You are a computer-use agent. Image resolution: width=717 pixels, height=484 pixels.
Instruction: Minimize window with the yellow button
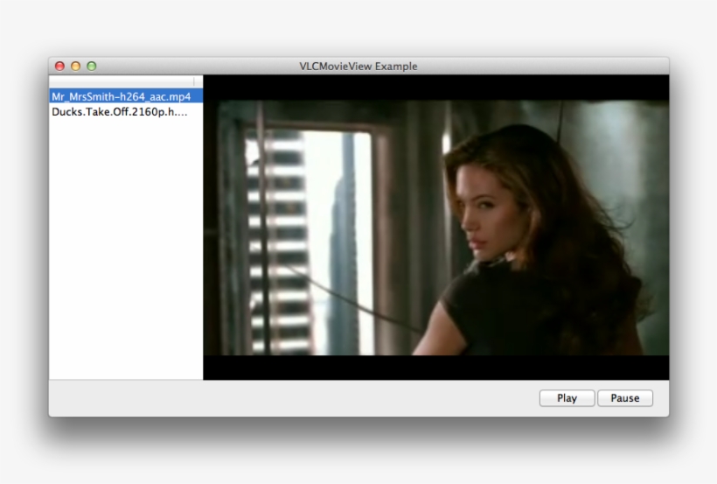point(75,66)
